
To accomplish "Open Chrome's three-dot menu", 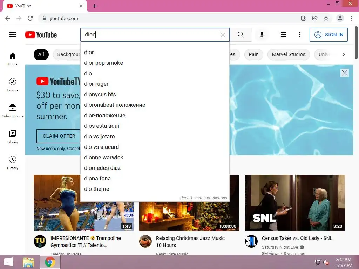I will [x=351, y=18].
